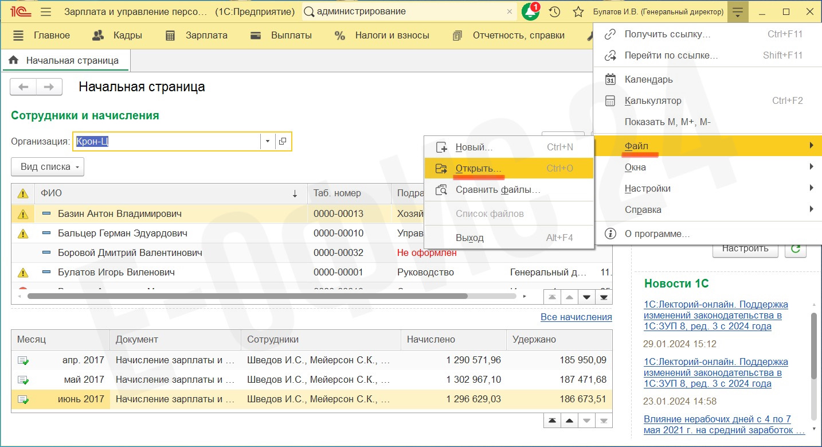
Task: Select Открыть… in the Файл submenu
Action: [x=478, y=168]
